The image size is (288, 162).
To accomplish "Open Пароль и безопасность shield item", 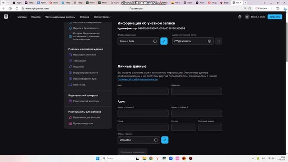I will 84,28.
